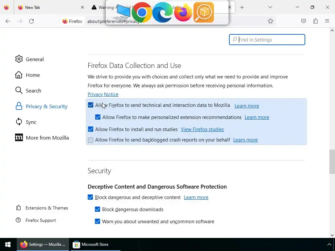Click the View Firefox studies link
Image resolution: width=335 pixels, height=251 pixels.
click(202, 129)
